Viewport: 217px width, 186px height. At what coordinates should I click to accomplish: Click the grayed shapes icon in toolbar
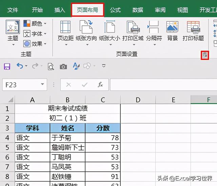[87, 66]
